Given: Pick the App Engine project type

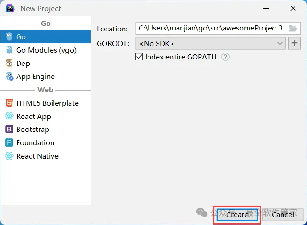Looking at the screenshot, I should (46, 77).
